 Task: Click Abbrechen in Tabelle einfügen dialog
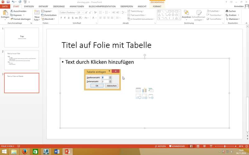pos(112,86)
